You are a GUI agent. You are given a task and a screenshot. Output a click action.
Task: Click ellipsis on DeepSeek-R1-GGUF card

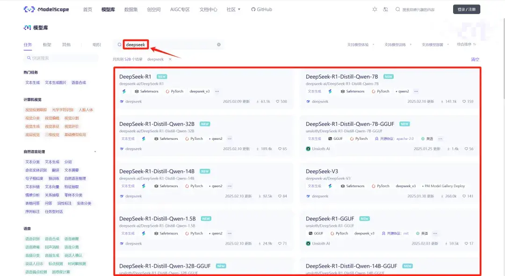click(435, 233)
